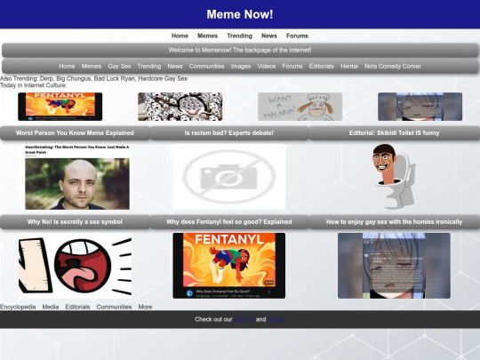Open the Media footer link
Screen dimensions: 480x360
pyautogui.click(x=51, y=307)
